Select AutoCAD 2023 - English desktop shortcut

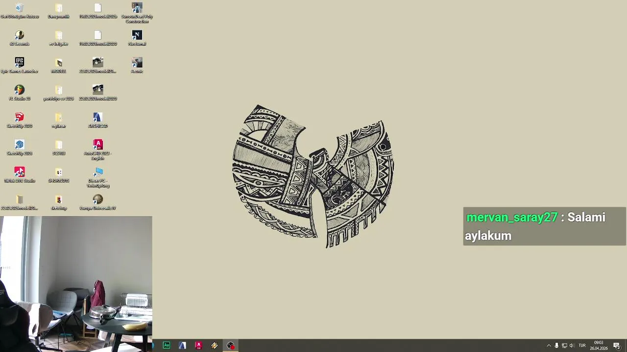pos(97,150)
